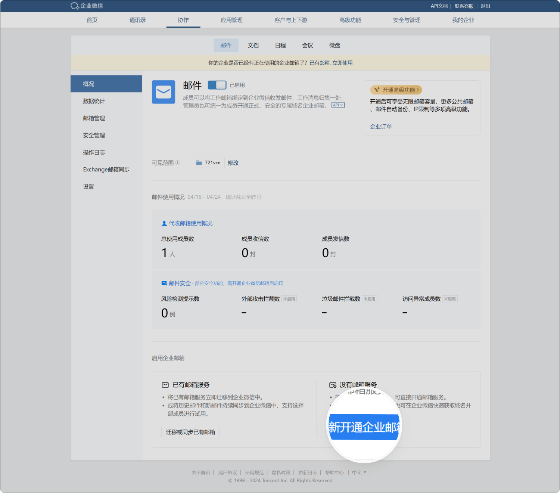Open 我的企业 in top navigation
This screenshot has height=493, width=560.
point(463,20)
